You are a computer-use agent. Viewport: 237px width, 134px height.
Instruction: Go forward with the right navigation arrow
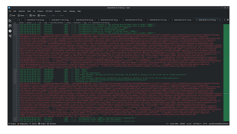pyautogui.click(x=18, y=20)
